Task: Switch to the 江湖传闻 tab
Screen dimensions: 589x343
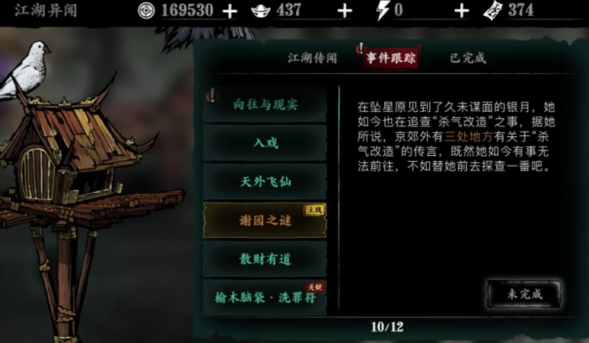Action: pyautogui.click(x=313, y=58)
